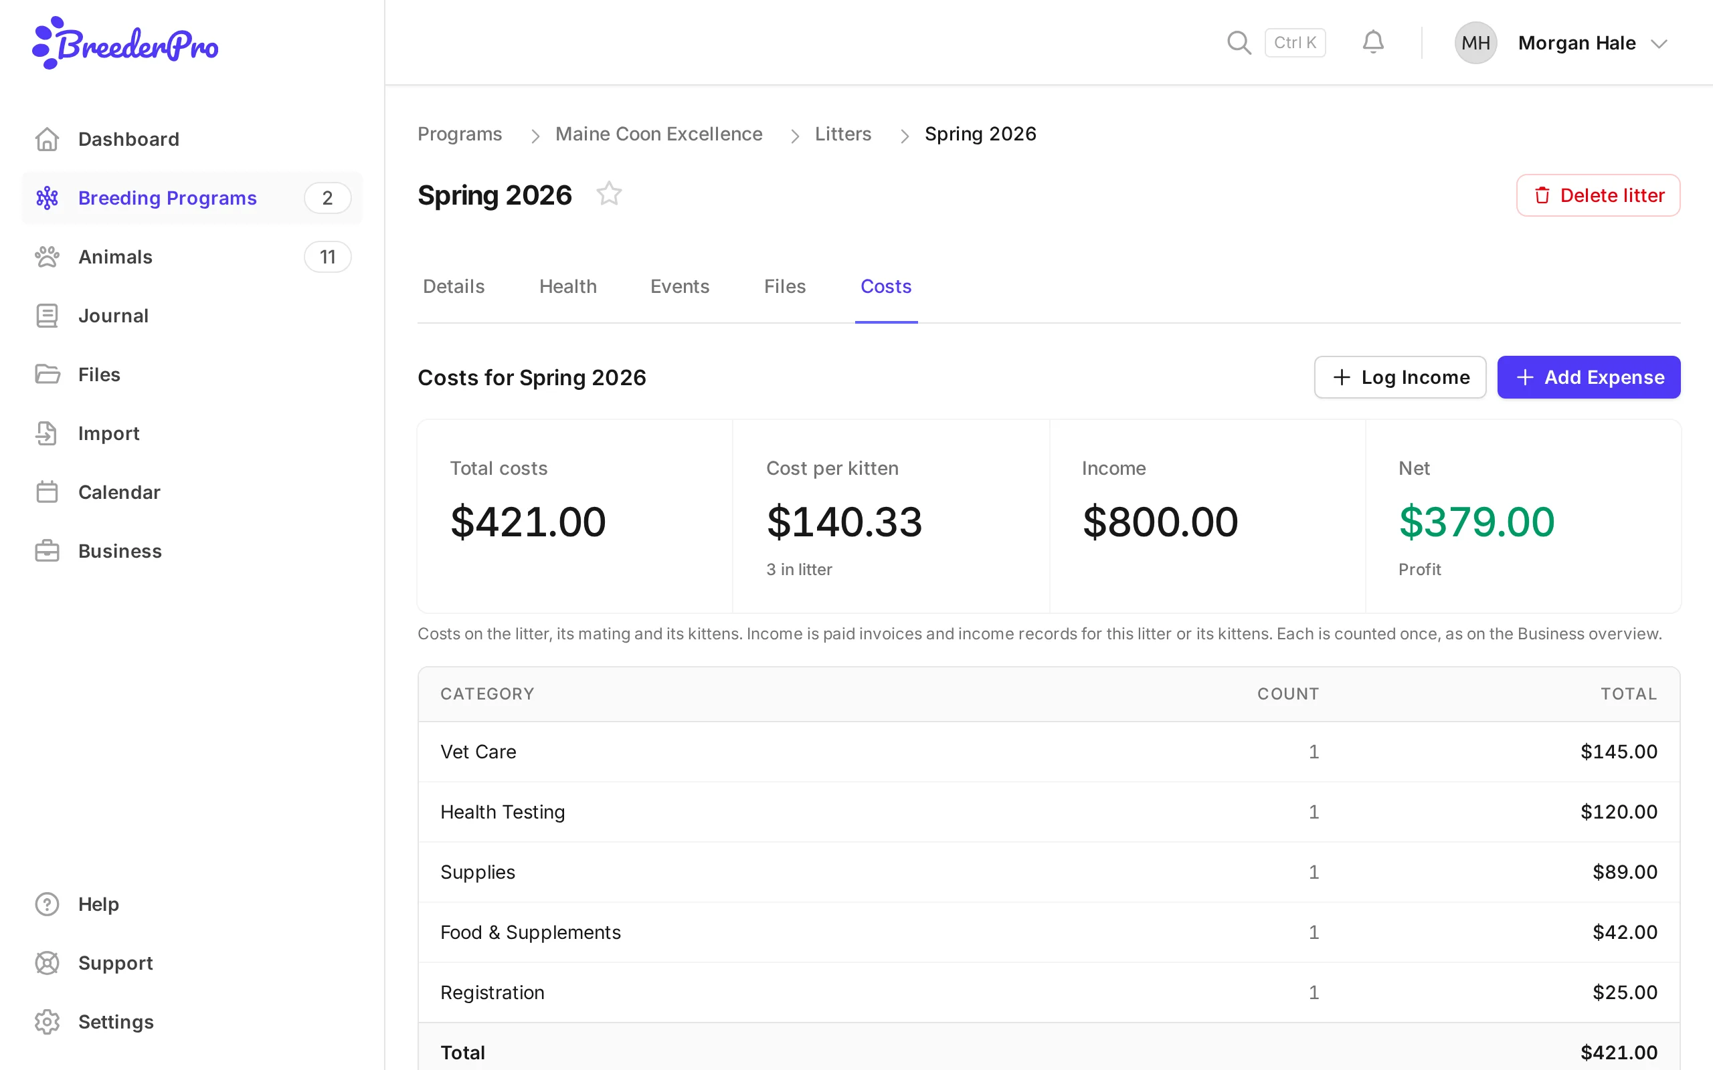Click the Ctrl K shortcut badge

click(x=1295, y=42)
